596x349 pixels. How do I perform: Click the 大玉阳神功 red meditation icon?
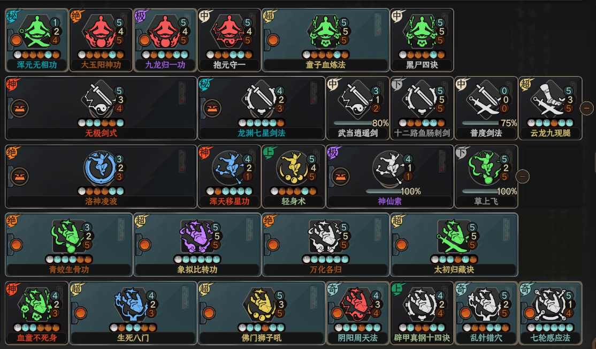pyautogui.click(x=101, y=32)
